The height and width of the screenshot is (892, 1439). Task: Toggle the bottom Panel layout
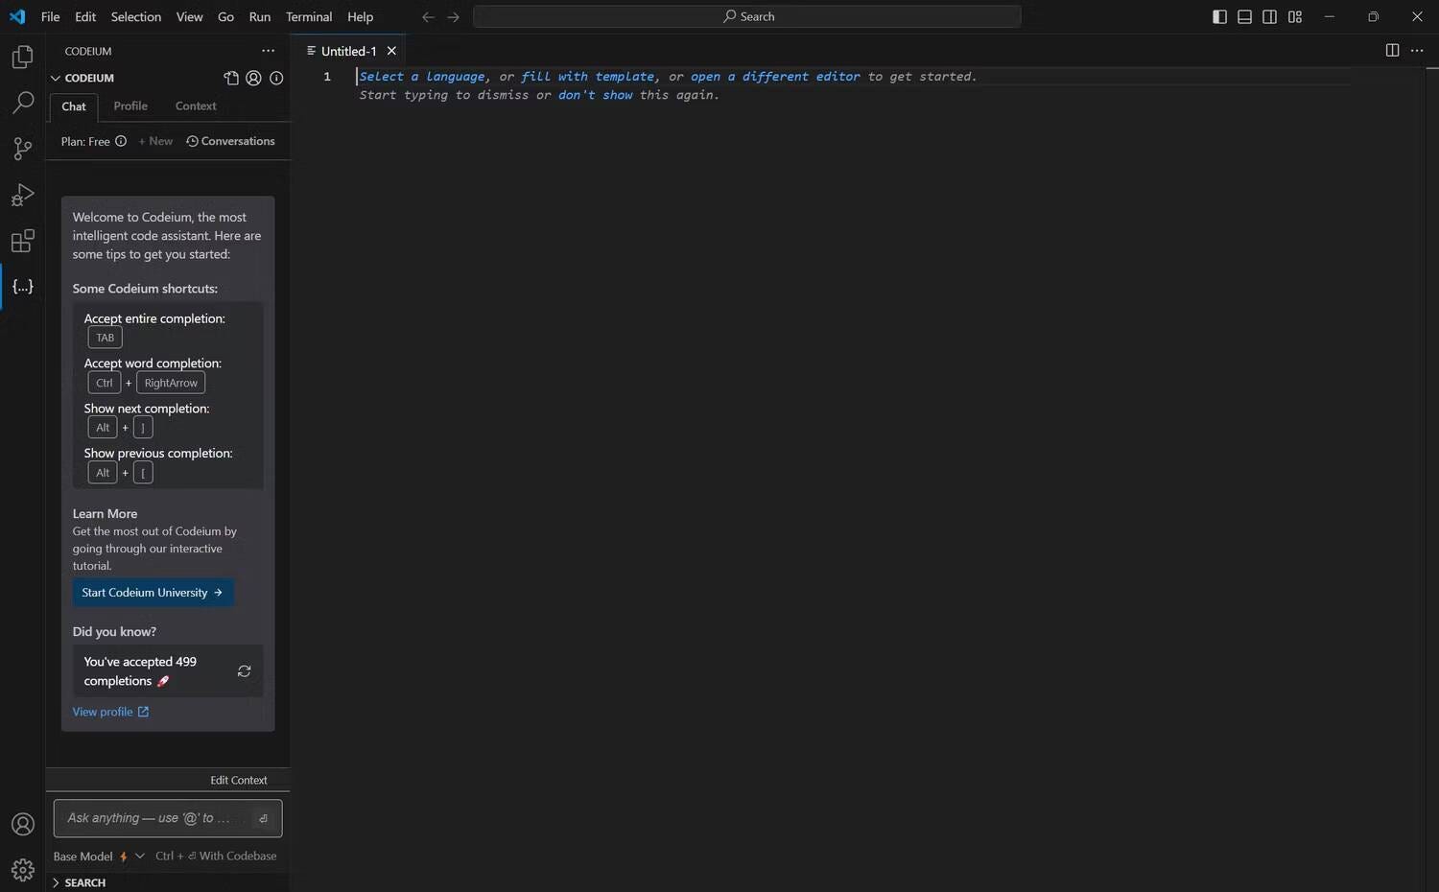1244,16
